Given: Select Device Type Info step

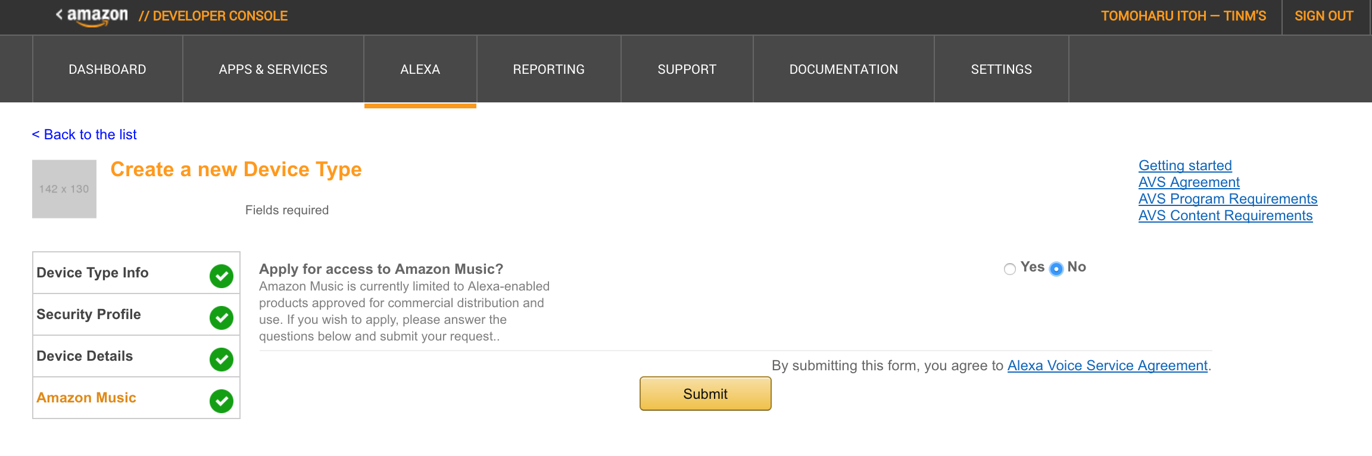Looking at the screenshot, I should (136, 273).
